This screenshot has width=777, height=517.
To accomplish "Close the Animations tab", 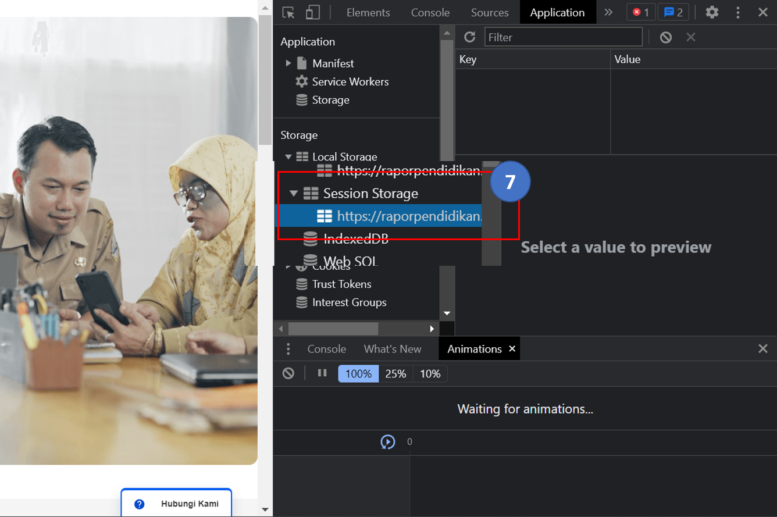I will tap(512, 349).
